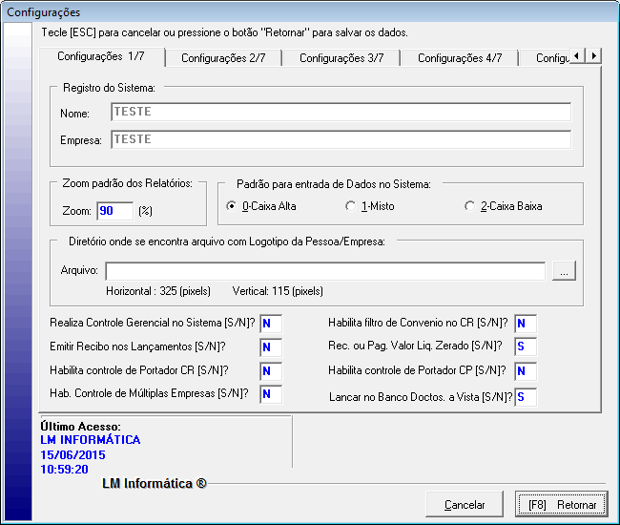Select the 0-Caixa Alta radio option
Image resolution: width=620 pixels, height=525 pixels.
pyautogui.click(x=232, y=206)
